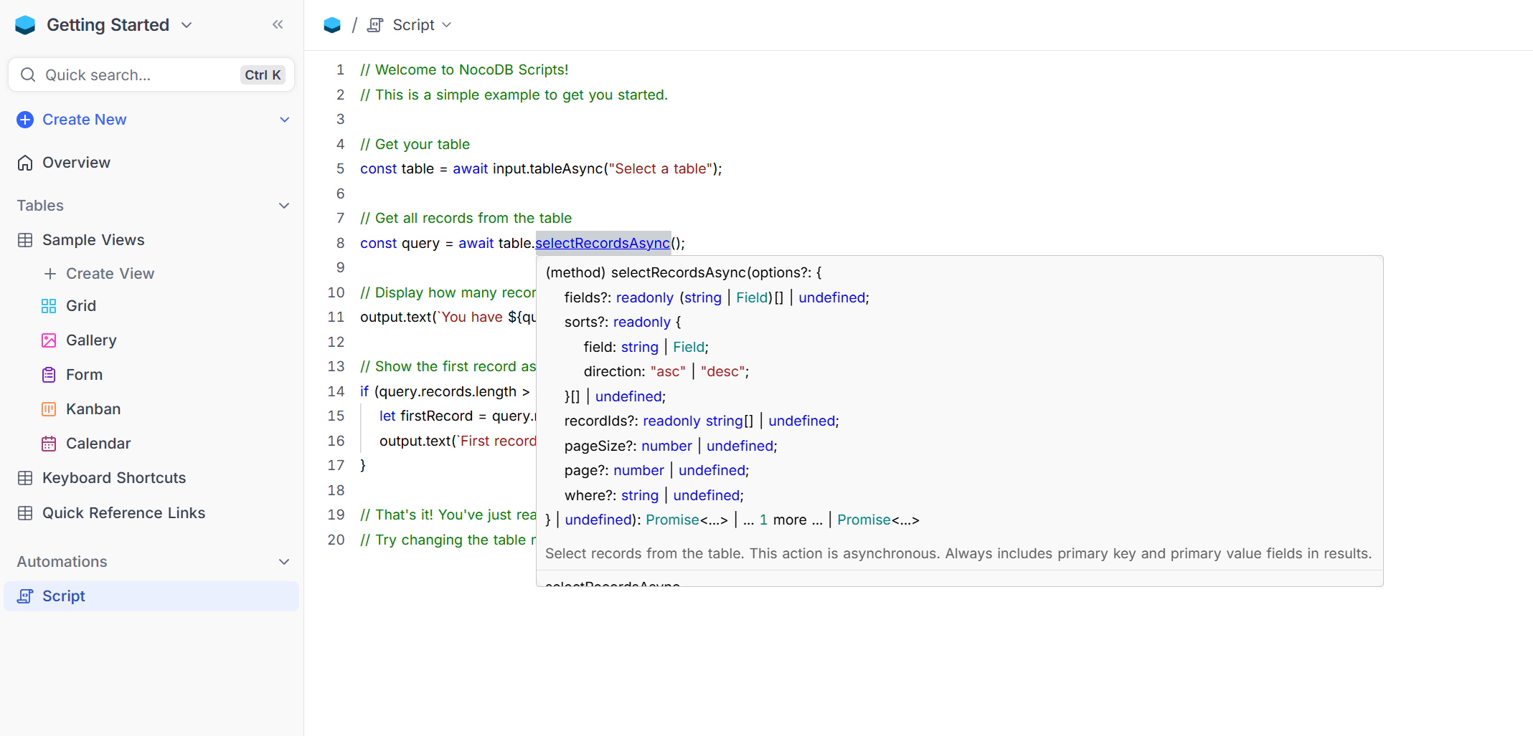
Task: Click 'input.tableAsync' on line 5
Action: coord(548,168)
